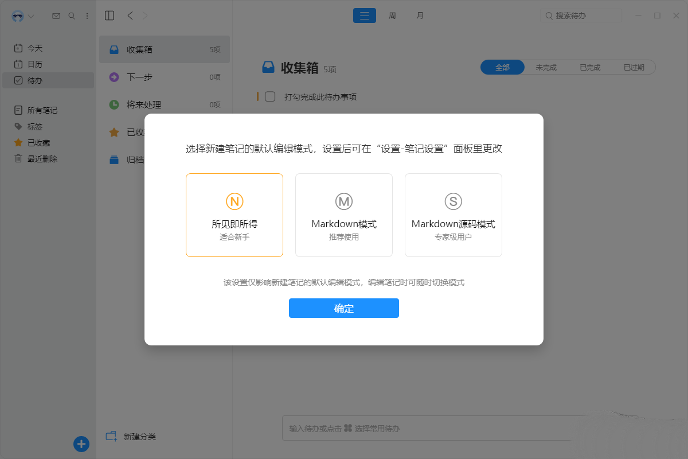Click 新建分类 to add a category
This screenshot has width=688, height=459.
131,437
